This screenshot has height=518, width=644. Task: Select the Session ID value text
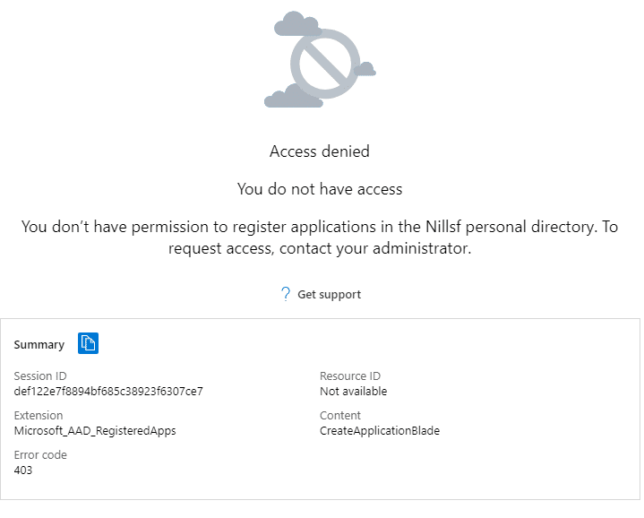pyautogui.click(x=108, y=391)
